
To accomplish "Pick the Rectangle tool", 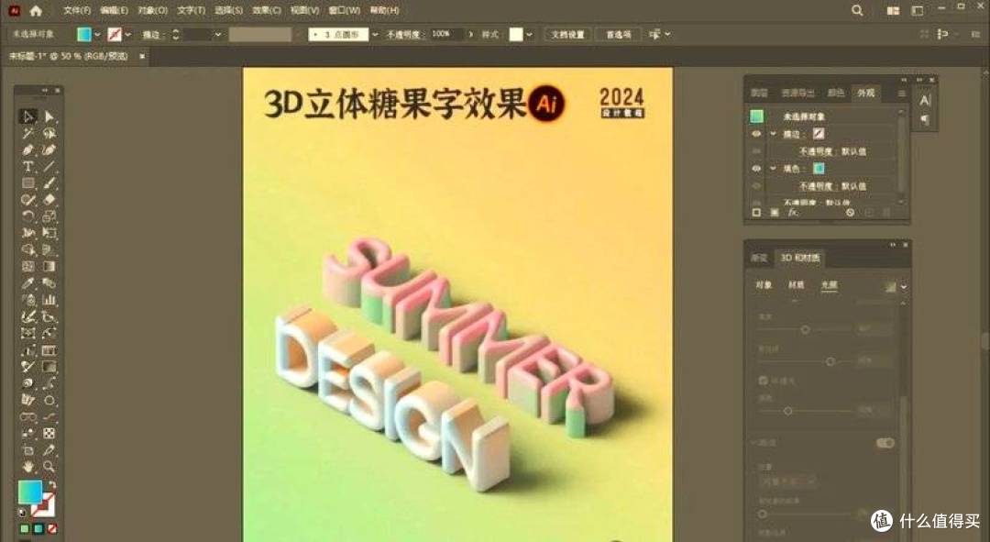I will coord(27,183).
